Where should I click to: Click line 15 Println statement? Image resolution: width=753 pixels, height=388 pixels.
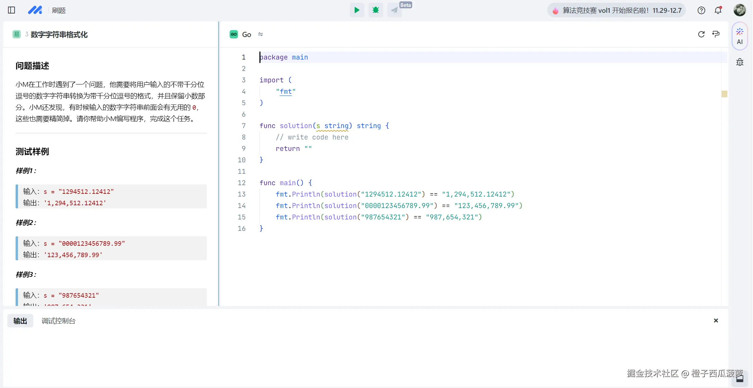point(379,217)
